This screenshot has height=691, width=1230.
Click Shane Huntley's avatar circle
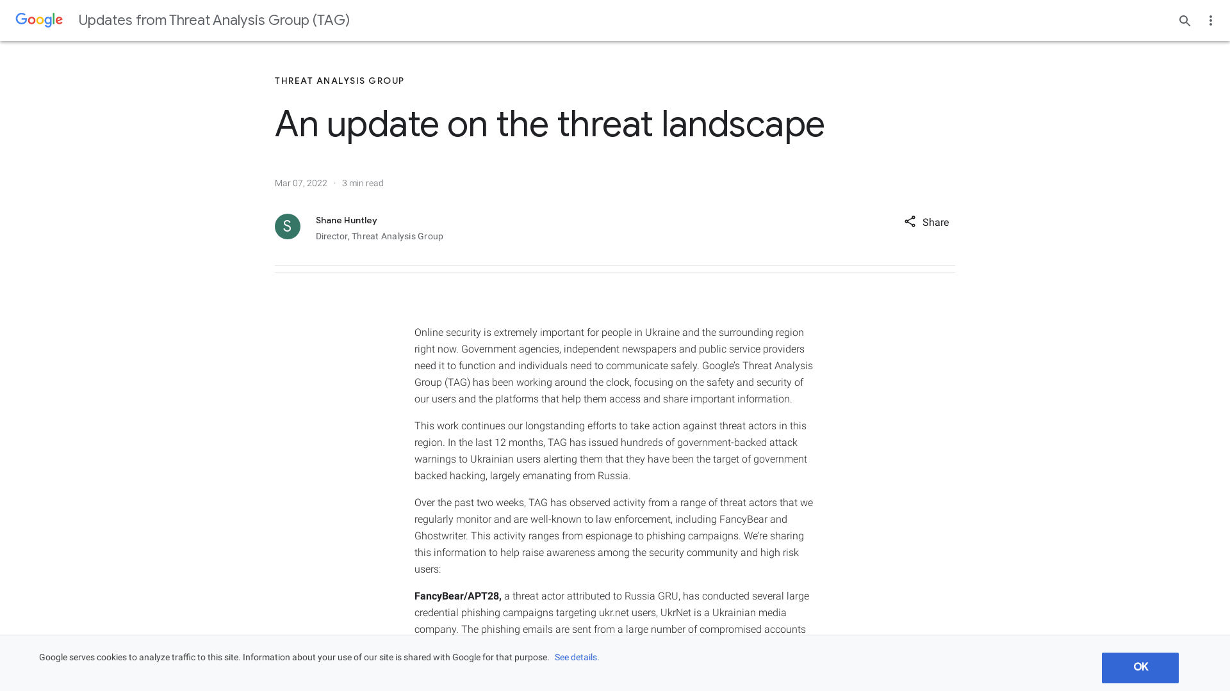(288, 226)
